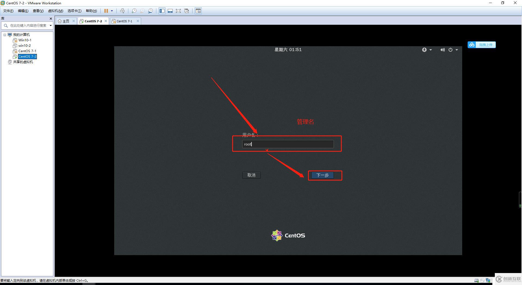
Task: Close the 主页 tab
Action: coord(73,21)
